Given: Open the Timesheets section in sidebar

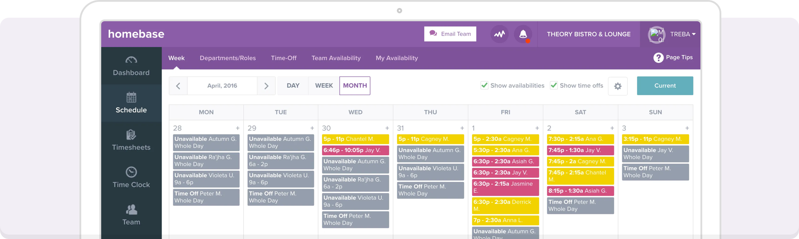Looking at the screenshot, I should coord(131,140).
